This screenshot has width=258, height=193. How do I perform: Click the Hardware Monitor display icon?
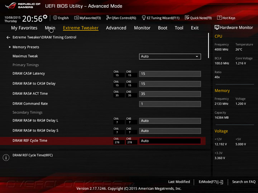coord(217,28)
